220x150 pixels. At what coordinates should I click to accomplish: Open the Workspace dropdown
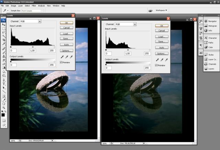tap(161, 10)
